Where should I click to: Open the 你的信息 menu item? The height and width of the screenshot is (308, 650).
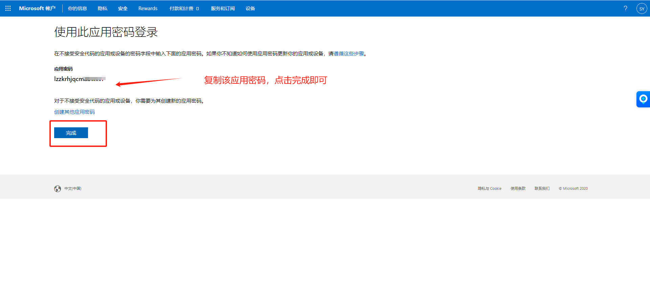click(x=78, y=8)
